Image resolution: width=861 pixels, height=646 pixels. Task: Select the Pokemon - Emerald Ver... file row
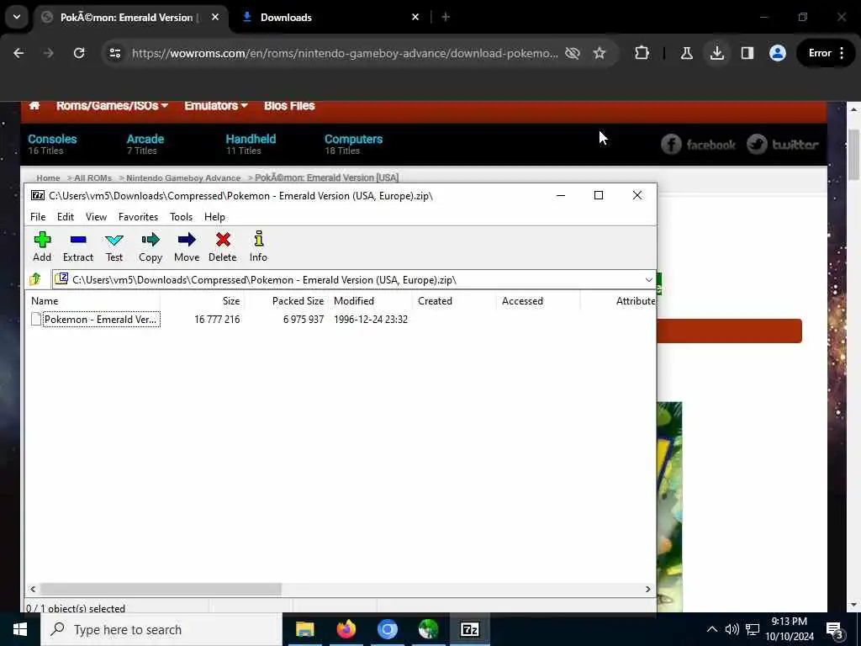tap(341, 320)
